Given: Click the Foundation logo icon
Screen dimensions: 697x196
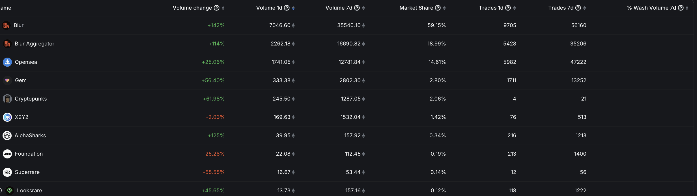Looking at the screenshot, I should click(7, 154).
